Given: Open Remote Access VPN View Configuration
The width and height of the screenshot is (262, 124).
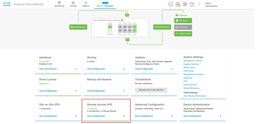Looking at the screenshot, I should pos(96,116).
